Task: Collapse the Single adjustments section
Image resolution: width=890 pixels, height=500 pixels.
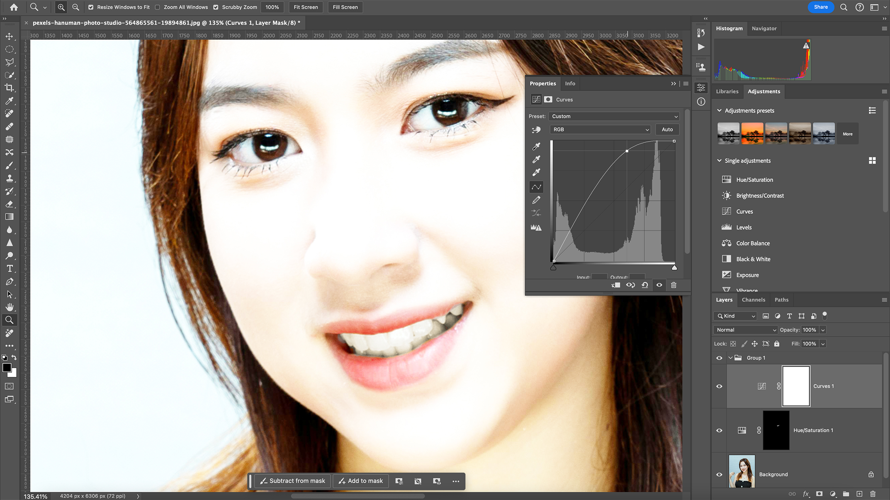Action: coord(719,160)
